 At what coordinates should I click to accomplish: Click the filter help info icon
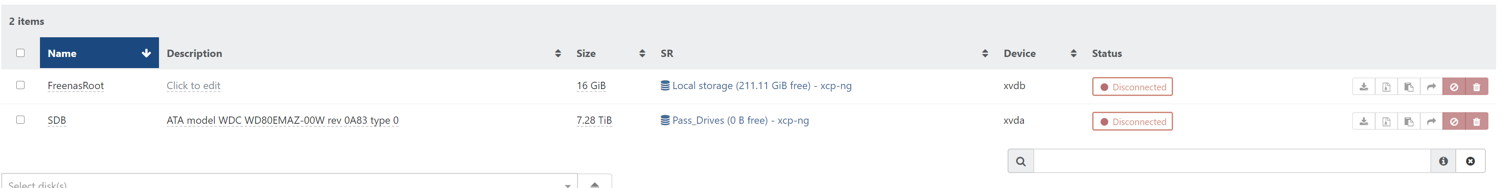(1443, 161)
